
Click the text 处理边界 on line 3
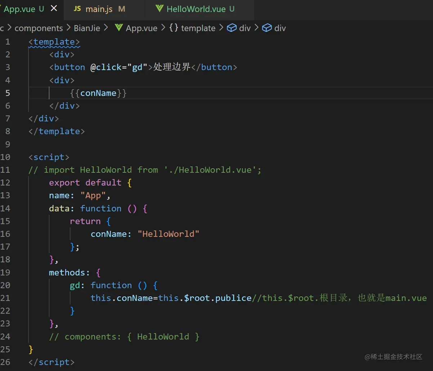pyautogui.click(x=172, y=67)
